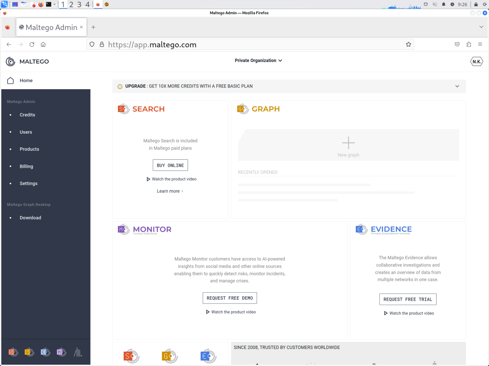Screen dimensions: 489x366
Task: Open the Learn more link under Search
Action: click(170, 191)
